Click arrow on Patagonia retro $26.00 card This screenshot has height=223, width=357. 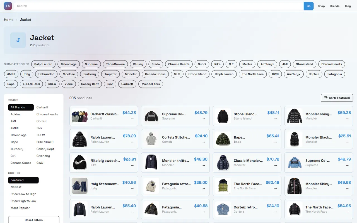point(204,188)
